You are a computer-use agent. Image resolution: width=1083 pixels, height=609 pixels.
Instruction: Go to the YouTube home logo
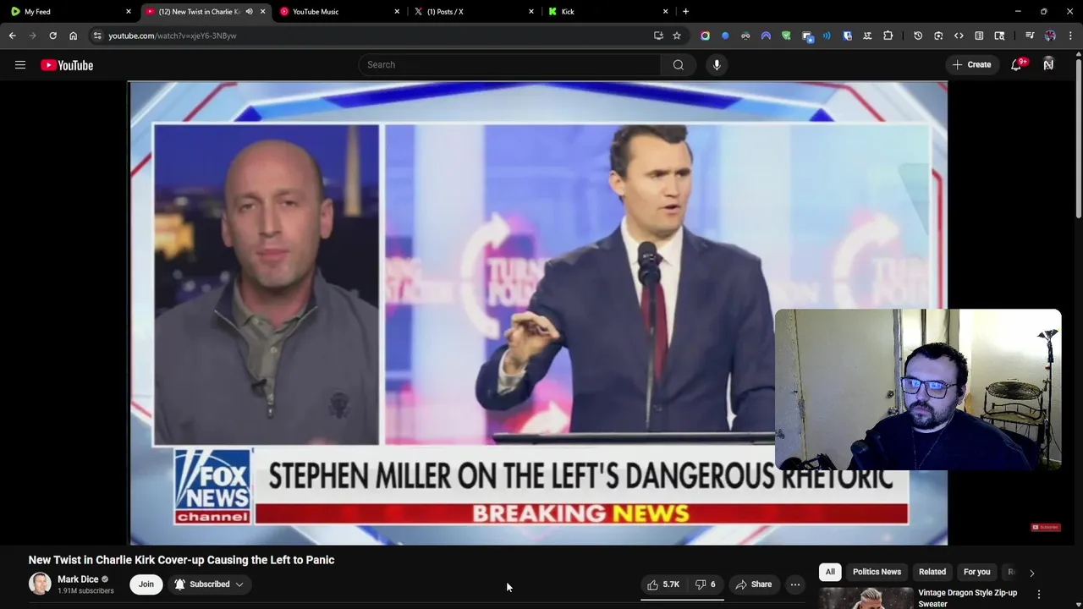click(x=67, y=65)
